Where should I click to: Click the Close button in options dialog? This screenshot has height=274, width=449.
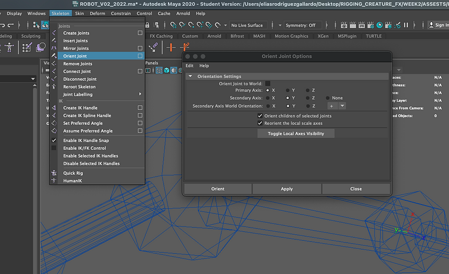pyautogui.click(x=356, y=189)
